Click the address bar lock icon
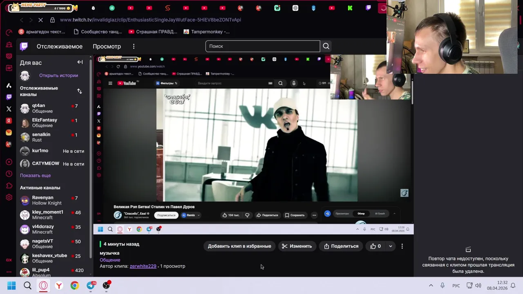523x294 pixels. tap(52, 20)
